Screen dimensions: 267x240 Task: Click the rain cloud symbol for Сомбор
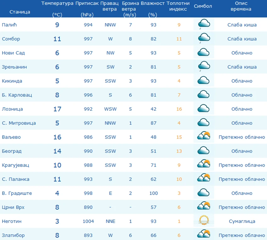click(x=204, y=39)
